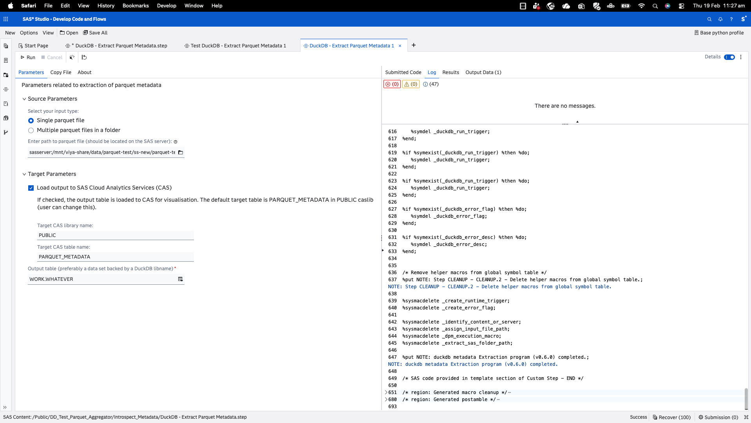Screen dimensions: 751x423
Task: Filter log by warnings (0)
Action: pyautogui.click(x=411, y=84)
